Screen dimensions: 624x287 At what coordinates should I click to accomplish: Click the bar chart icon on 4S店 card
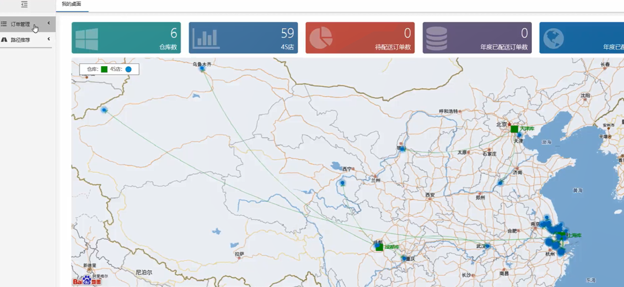(x=206, y=39)
